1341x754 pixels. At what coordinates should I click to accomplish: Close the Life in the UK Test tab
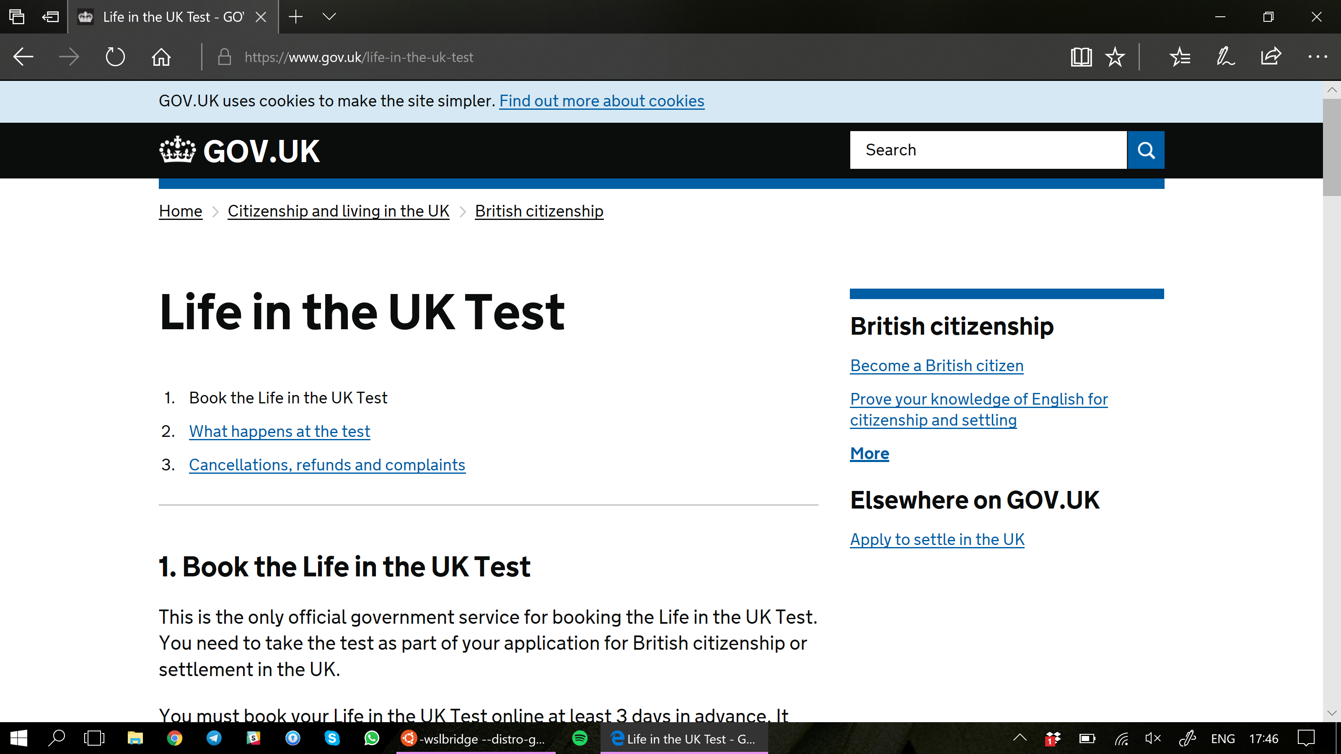[x=261, y=17]
